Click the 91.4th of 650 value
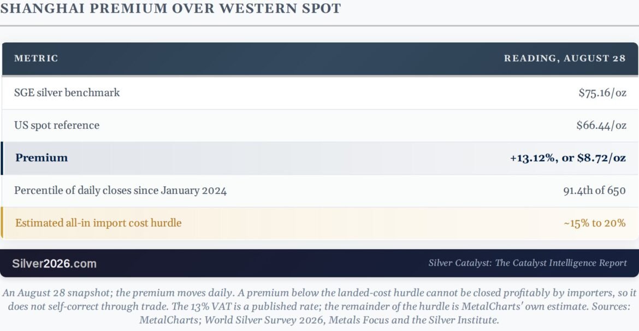 (595, 191)
